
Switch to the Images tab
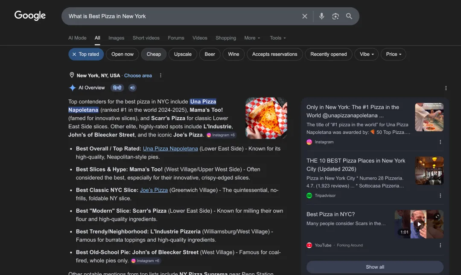116,38
